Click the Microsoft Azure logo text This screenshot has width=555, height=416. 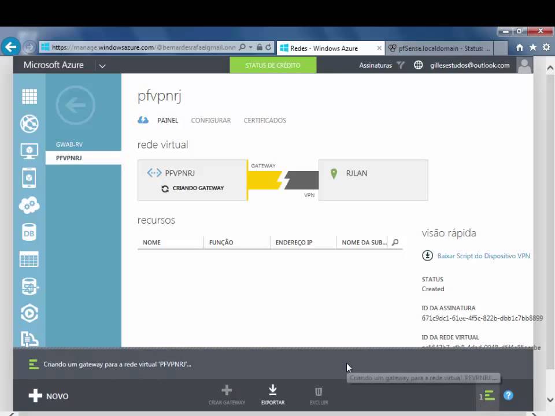53,65
